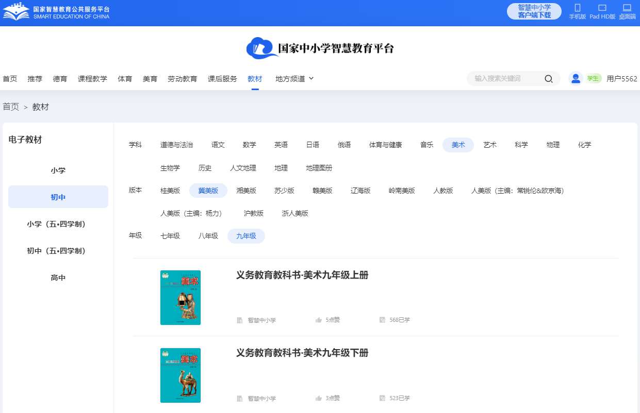The height and width of the screenshot is (413, 640).
Task: Pick the 浙人美版 edition
Action: tap(295, 213)
